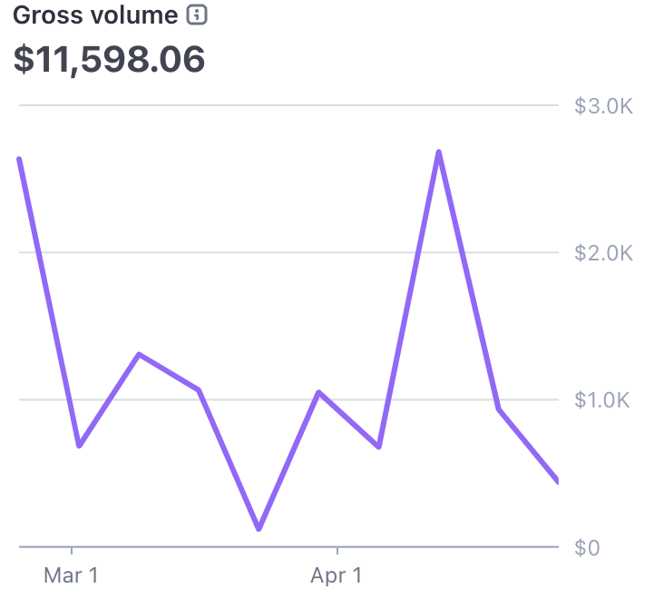
Task: Click the $2.0K y-axis label
Action: 603,252
